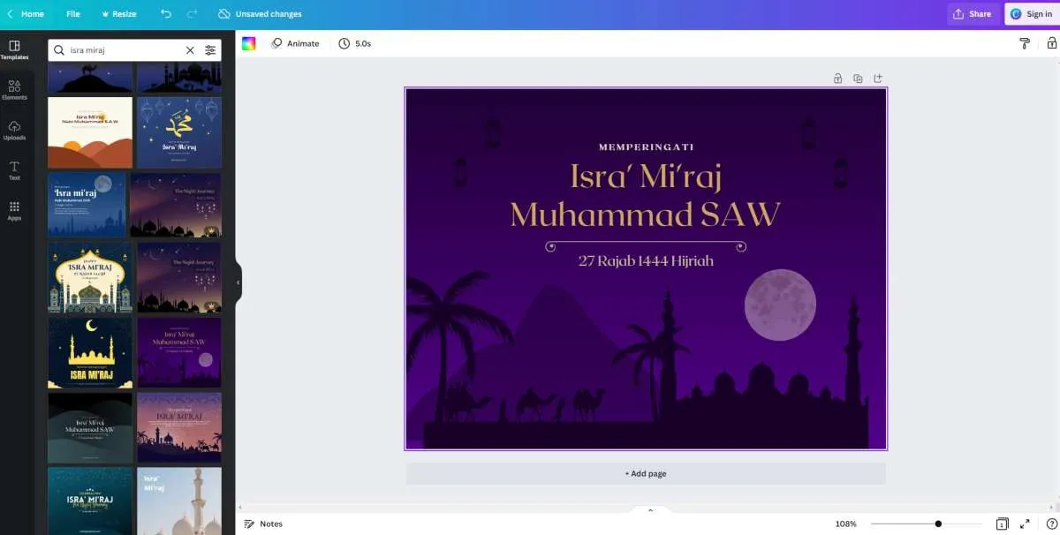Click Add page below the canvas
1060x535 pixels.
[645, 473]
